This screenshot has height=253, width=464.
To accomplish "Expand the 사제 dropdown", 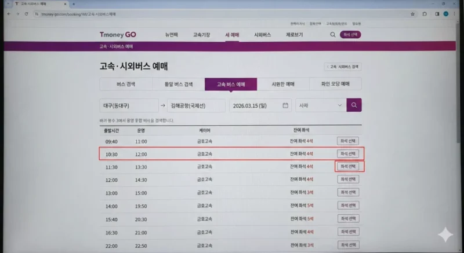I will 321,105.
